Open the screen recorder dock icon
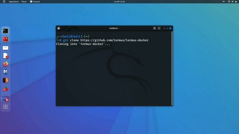Screen dimensions: 239x134 [6, 99]
